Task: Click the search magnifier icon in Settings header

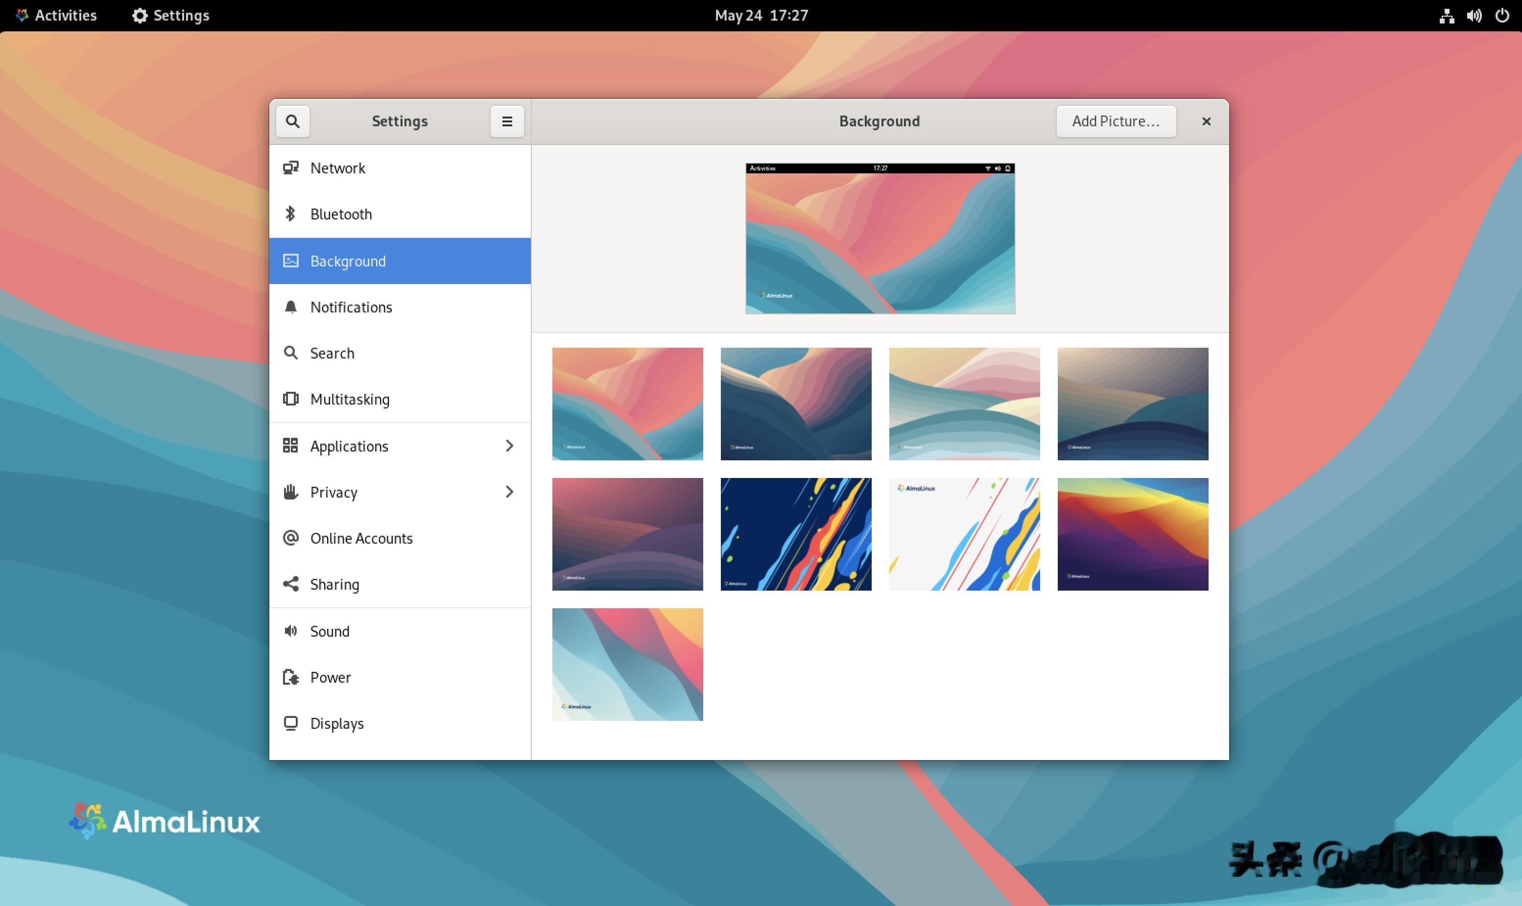Action: pyautogui.click(x=292, y=121)
